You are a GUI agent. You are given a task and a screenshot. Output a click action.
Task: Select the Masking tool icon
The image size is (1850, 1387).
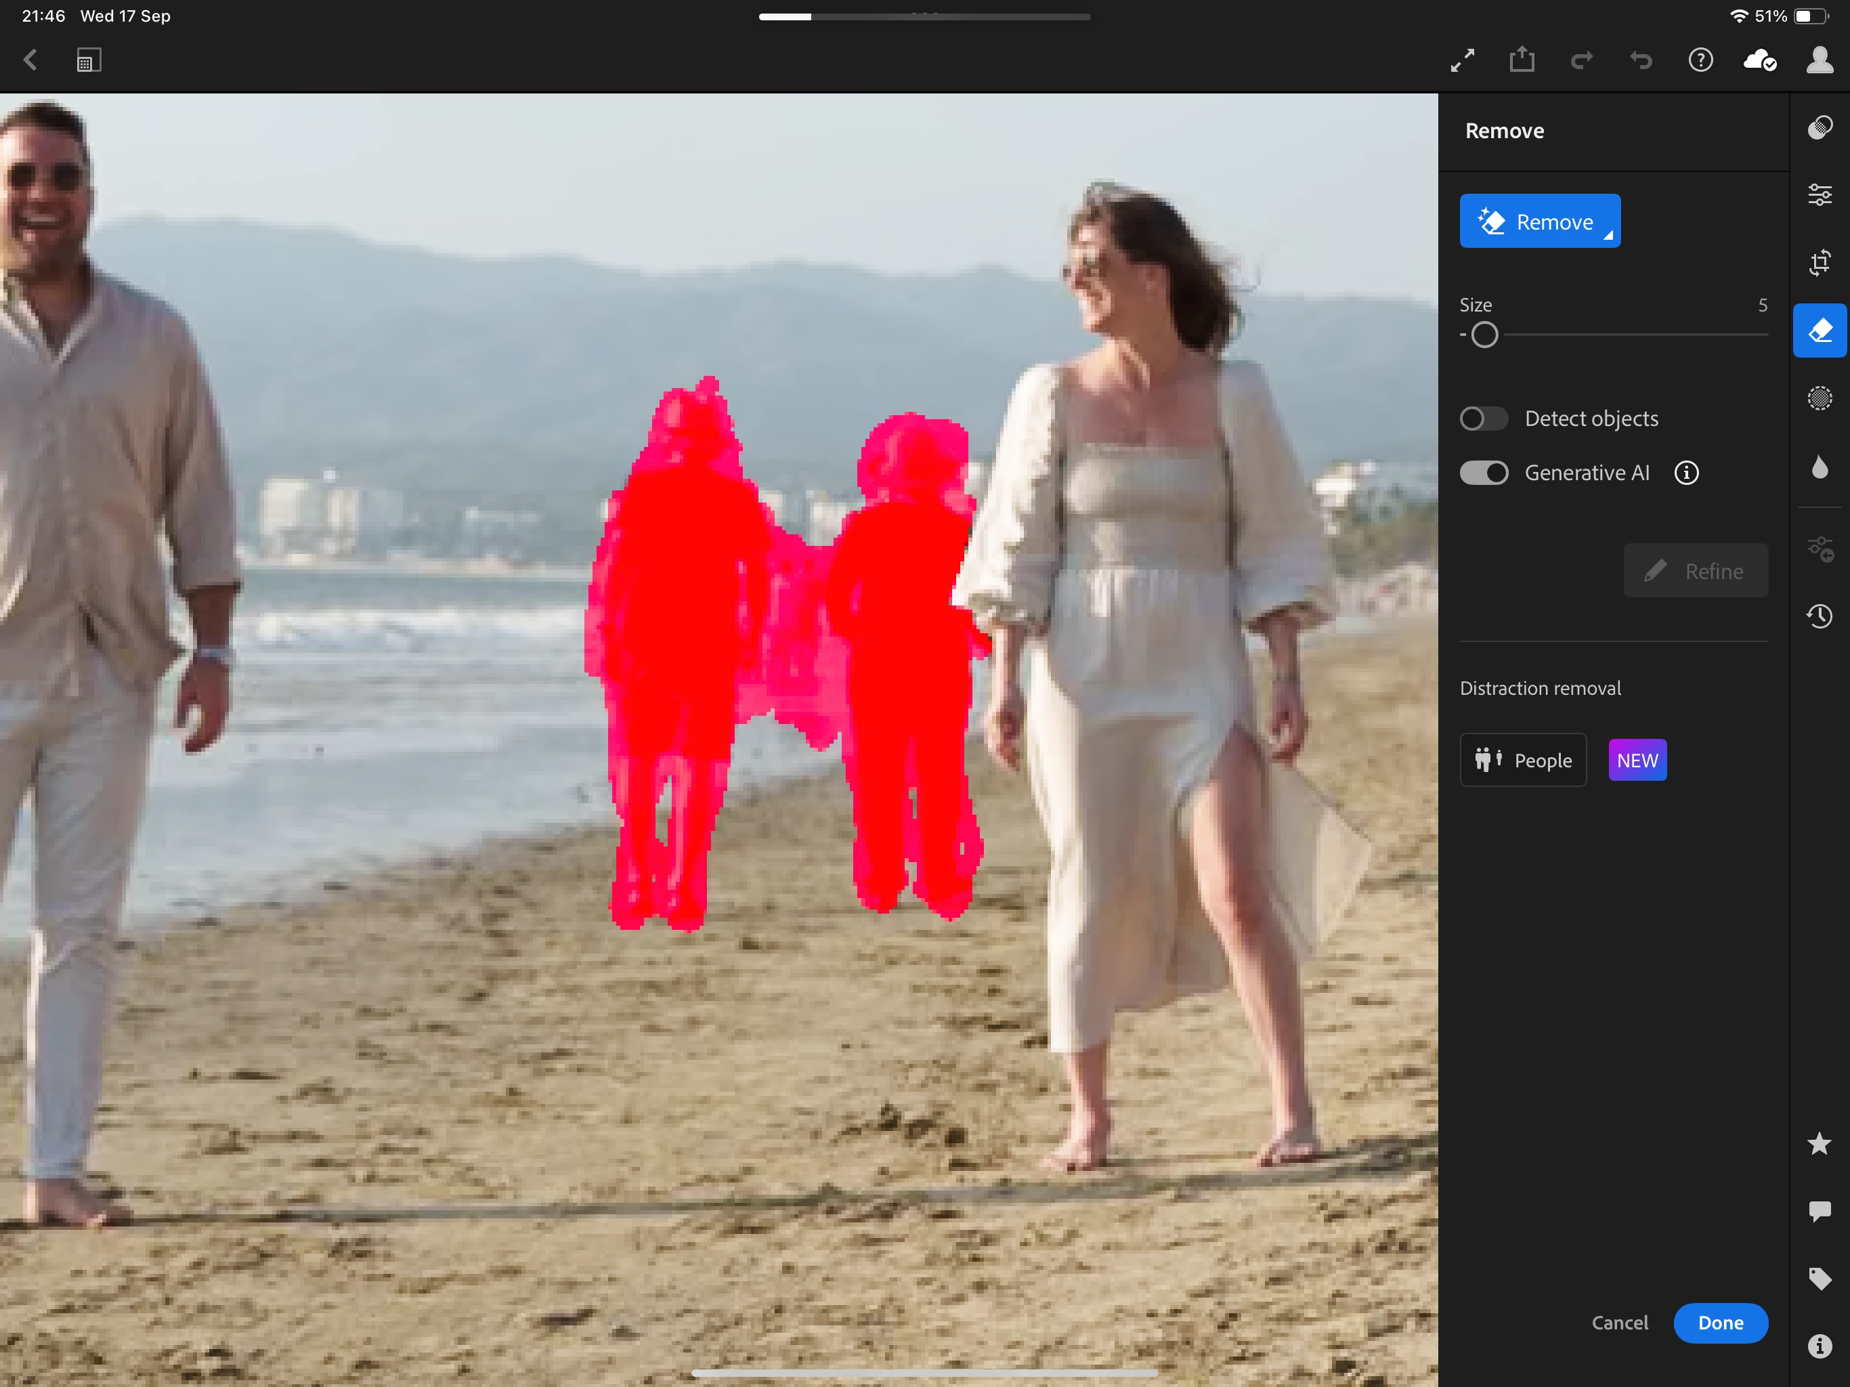1819,398
